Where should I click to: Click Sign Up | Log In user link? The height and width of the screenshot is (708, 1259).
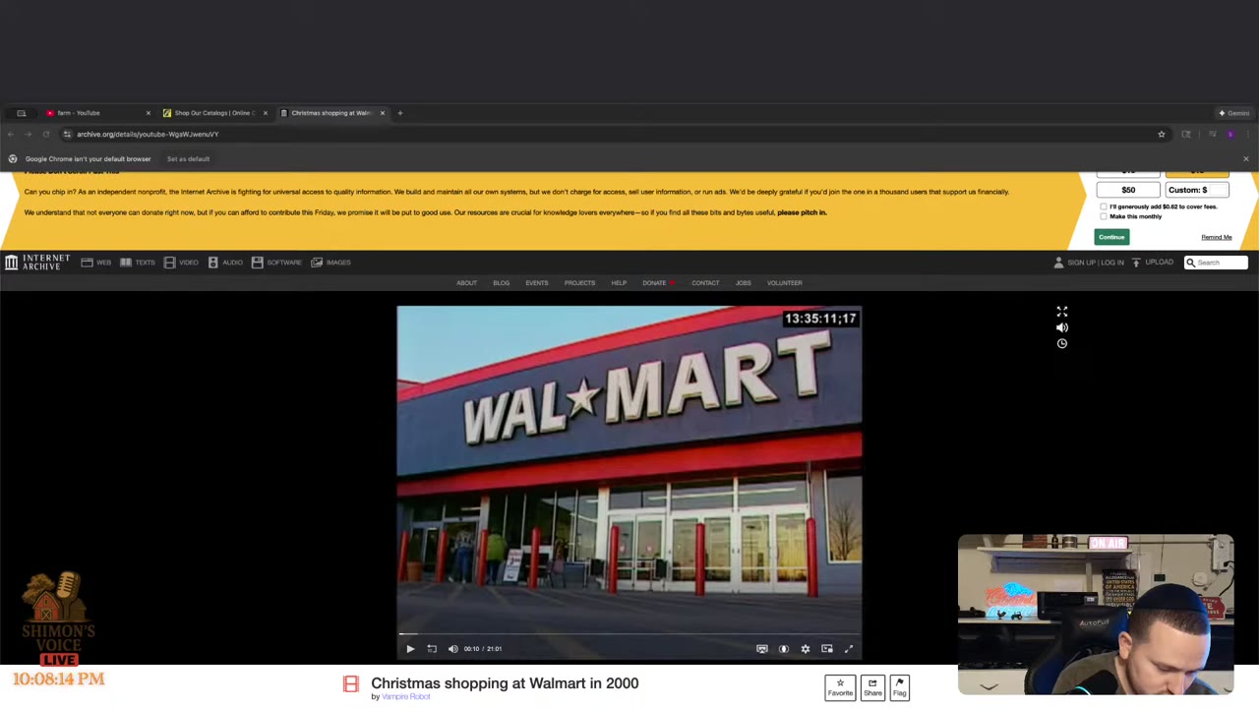click(1089, 263)
